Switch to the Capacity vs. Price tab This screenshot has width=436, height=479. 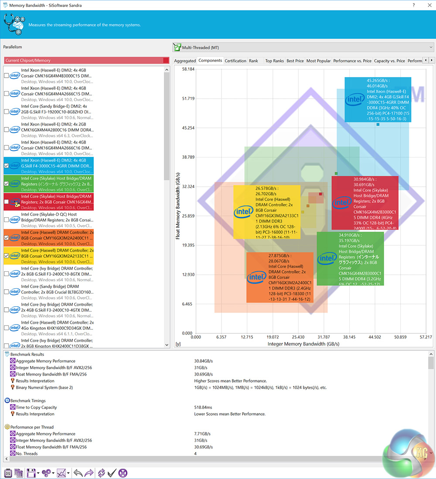click(x=390, y=61)
